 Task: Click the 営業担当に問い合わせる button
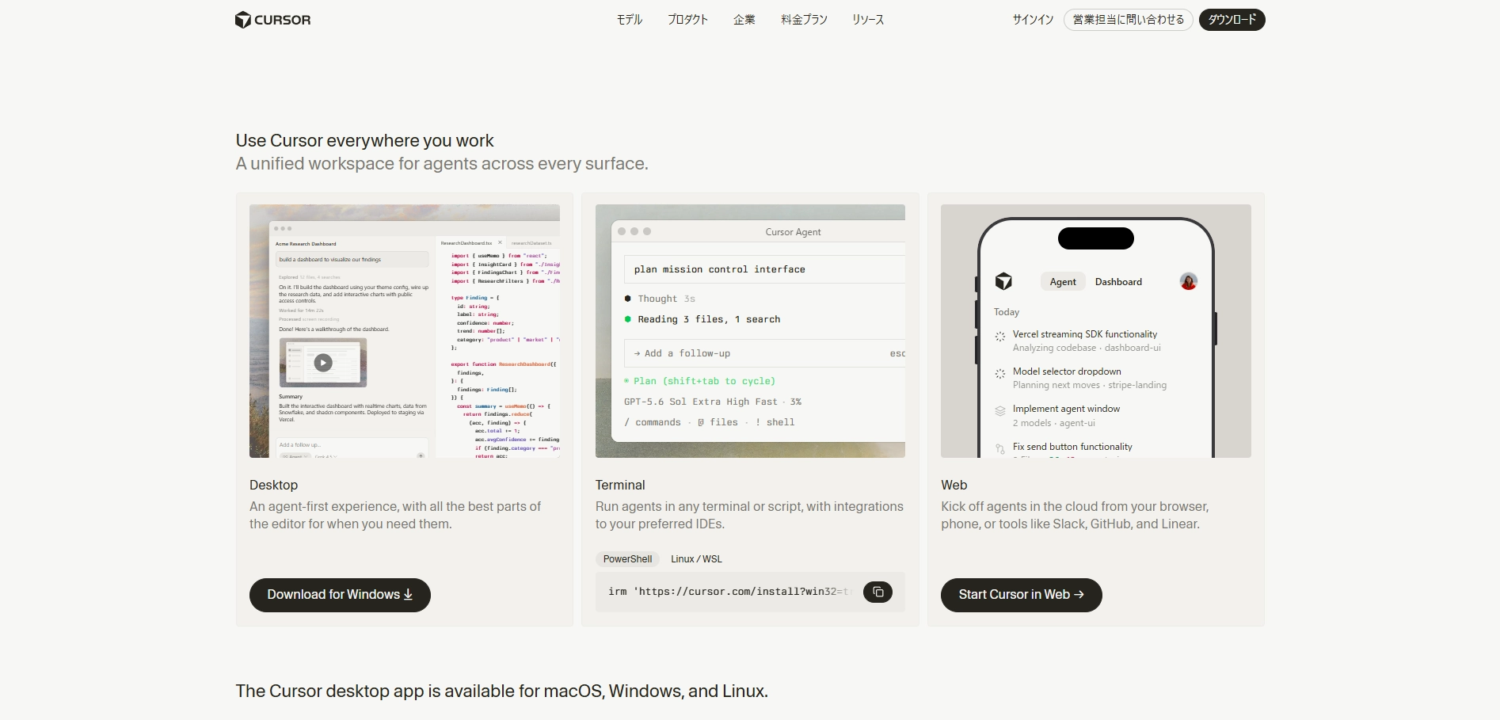(1129, 20)
